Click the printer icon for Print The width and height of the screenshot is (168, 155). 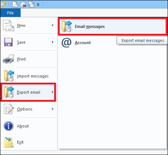tap(8, 59)
